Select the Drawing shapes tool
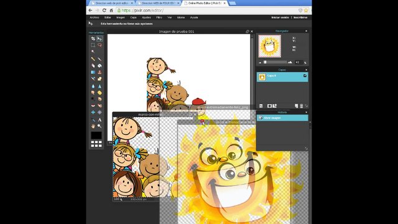The height and width of the screenshot is (224, 398). (99, 79)
